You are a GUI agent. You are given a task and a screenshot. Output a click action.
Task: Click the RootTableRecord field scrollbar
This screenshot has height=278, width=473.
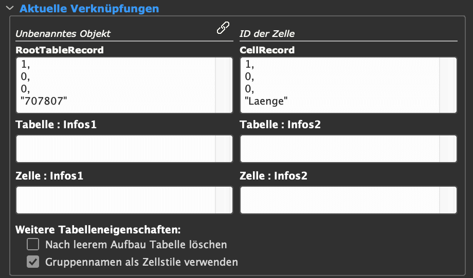pyautogui.click(x=224, y=85)
